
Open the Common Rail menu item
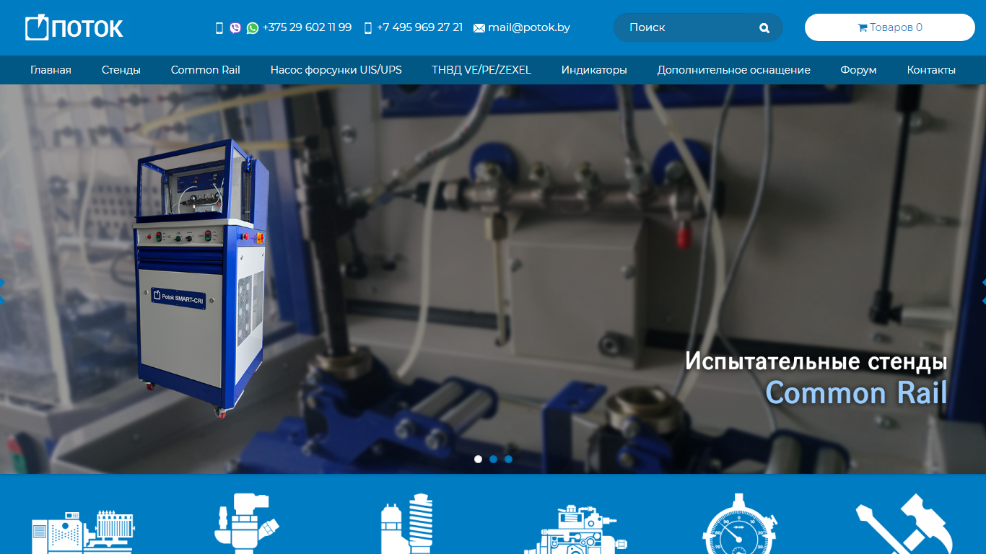coord(206,70)
